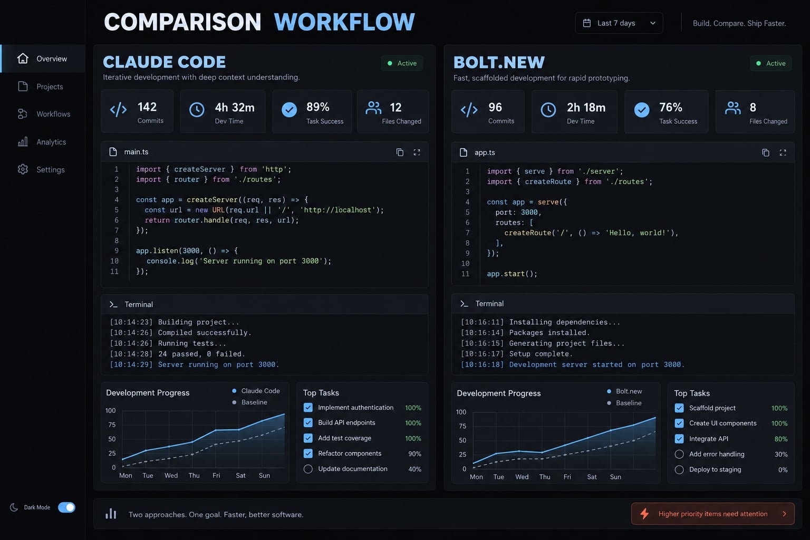Toggle Baseline series in Bolt.new chart
The width and height of the screenshot is (810, 540).
(x=624, y=403)
